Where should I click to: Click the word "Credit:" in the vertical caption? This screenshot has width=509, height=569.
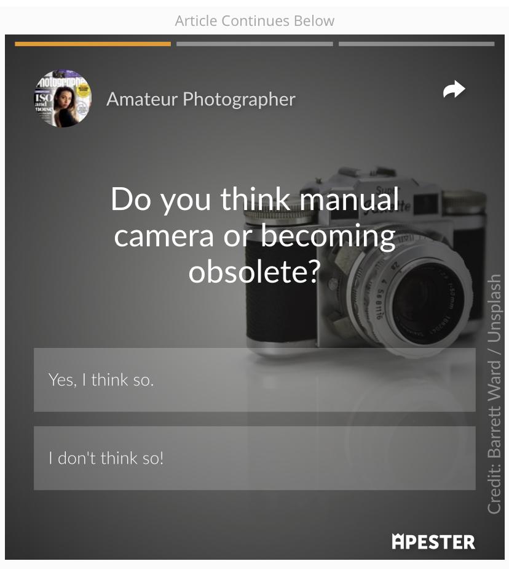[494, 489]
